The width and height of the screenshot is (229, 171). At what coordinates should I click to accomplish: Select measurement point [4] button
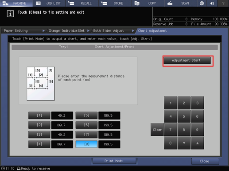click(39, 144)
